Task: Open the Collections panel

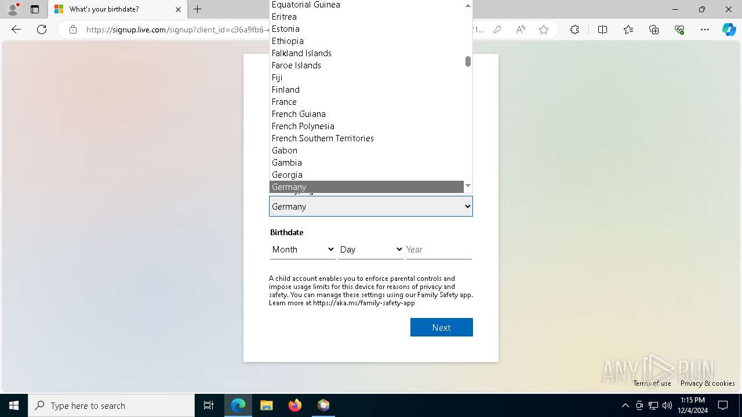Action: (654, 30)
